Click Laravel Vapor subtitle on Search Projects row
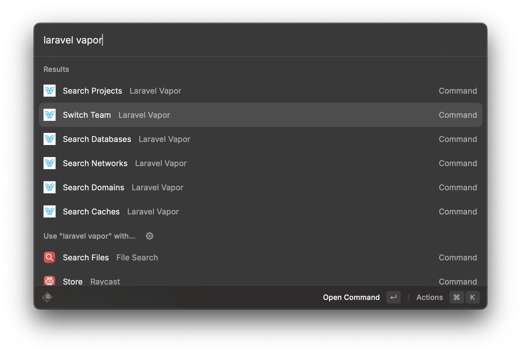The width and height of the screenshot is (521, 354). 155,91
